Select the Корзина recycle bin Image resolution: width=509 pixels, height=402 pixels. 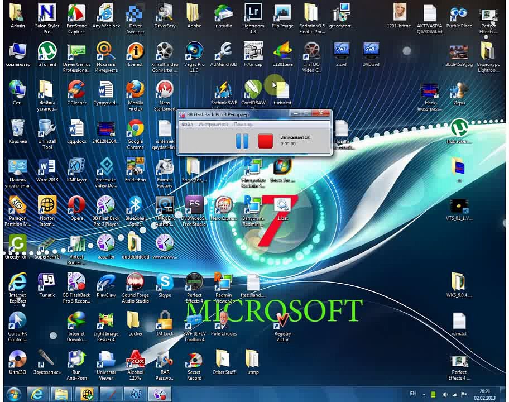coord(17,132)
